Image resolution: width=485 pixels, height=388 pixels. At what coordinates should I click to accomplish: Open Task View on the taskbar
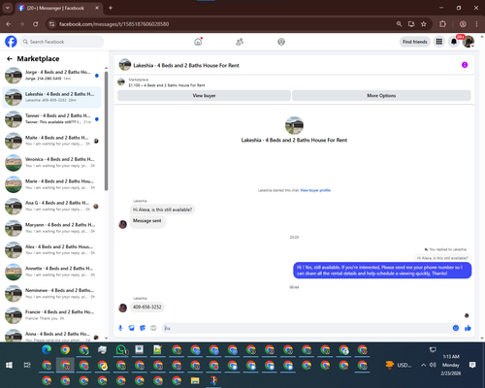click(27, 365)
